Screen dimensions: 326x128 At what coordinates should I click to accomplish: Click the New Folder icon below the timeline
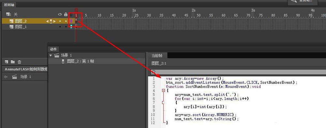tap(13, 62)
